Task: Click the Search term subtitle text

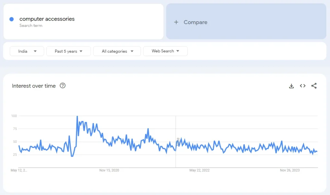Action: 31,26
